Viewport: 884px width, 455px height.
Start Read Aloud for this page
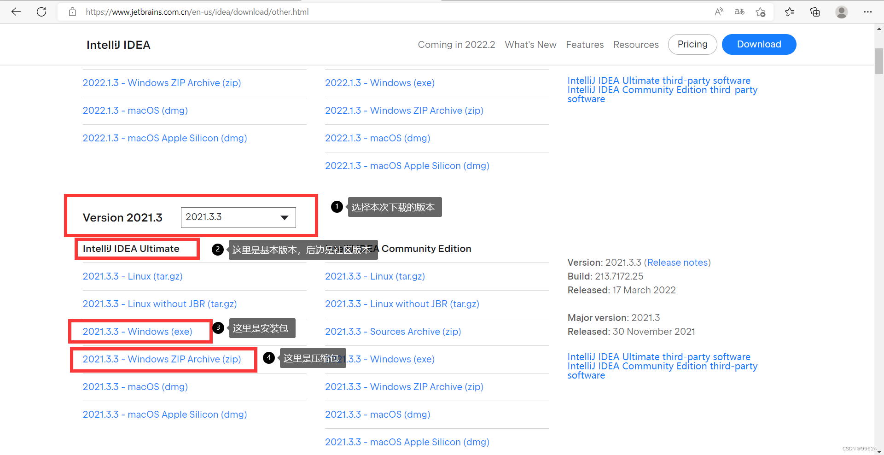click(x=718, y=12)
